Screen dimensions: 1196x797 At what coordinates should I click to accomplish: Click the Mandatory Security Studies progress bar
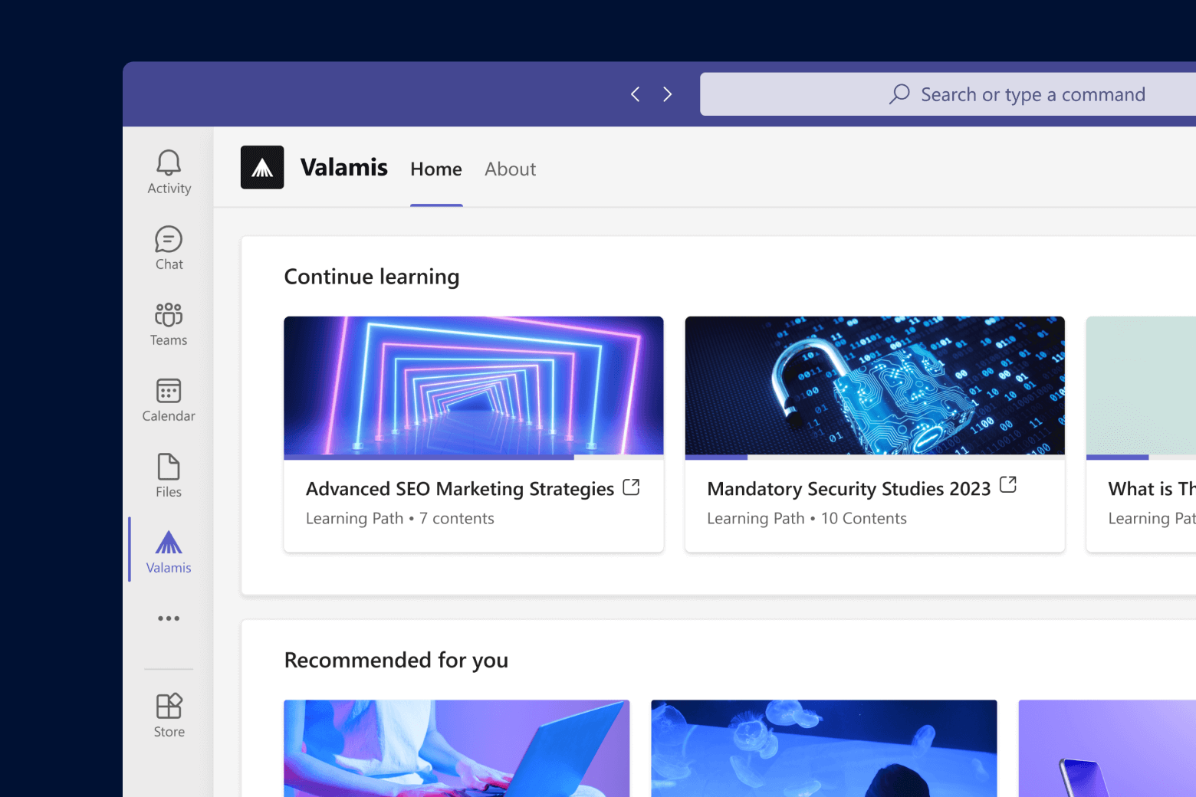tap(875, 458)
